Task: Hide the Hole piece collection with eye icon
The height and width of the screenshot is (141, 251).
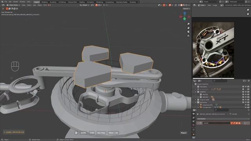Action: (246, 87)
